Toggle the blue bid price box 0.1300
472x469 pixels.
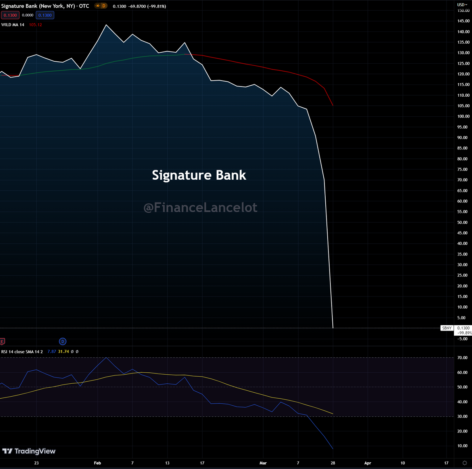click(44, 15)
